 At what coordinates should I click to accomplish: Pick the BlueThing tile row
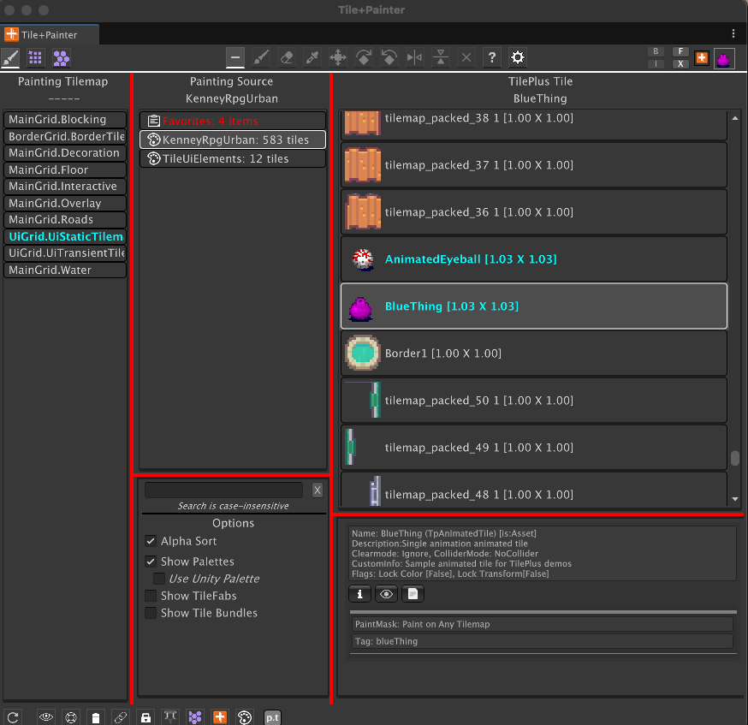533,306
